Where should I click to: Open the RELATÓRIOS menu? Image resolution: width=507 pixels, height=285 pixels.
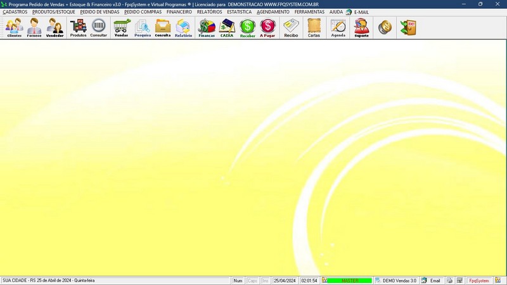pos(210,12)
